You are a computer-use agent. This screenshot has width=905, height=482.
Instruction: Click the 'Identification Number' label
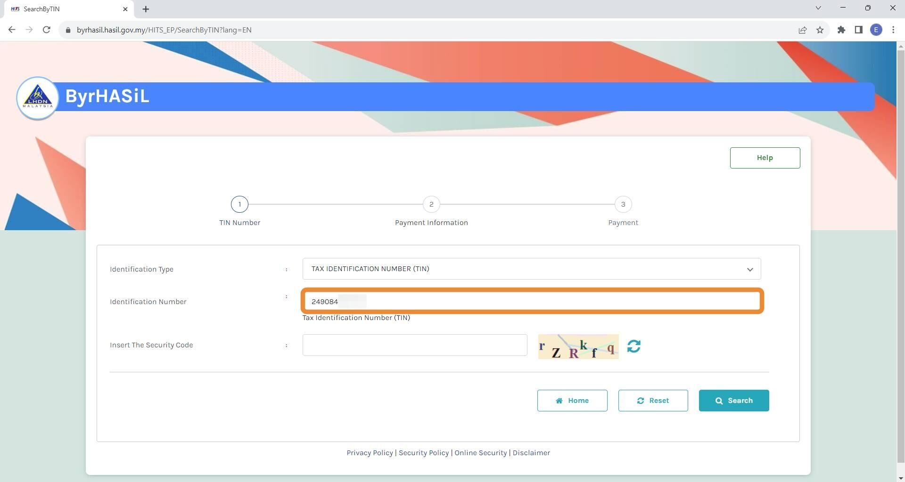point(148,302)
